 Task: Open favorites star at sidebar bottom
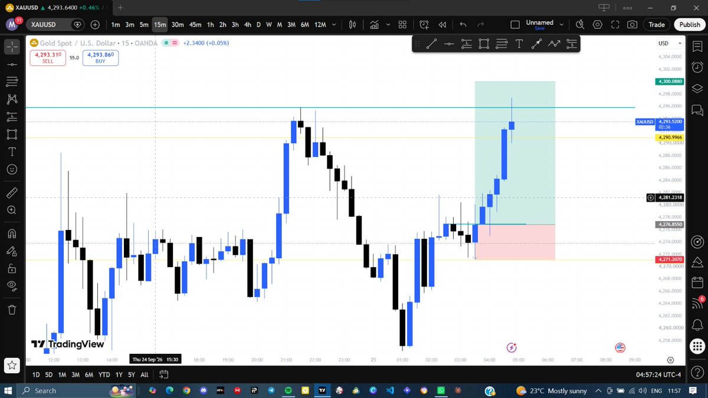(x=12, y=366)
